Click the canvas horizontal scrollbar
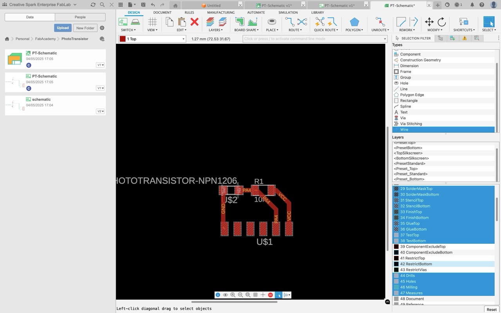 (234, 302)
